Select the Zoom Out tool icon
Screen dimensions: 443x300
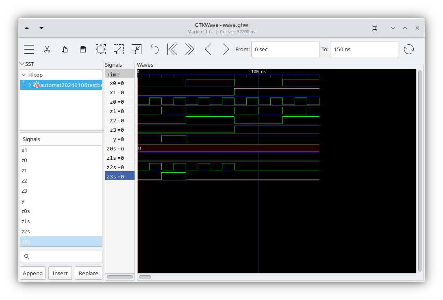(x=136, y=49)
